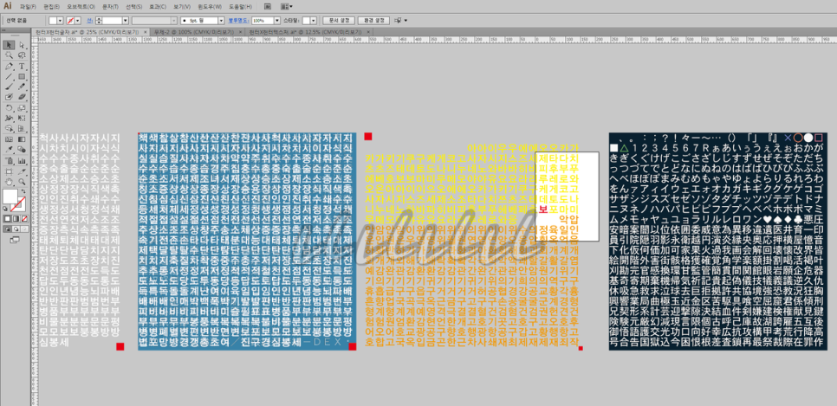Select the Mesh tool
The width and height of the screenshot is (837, 406).
click(9, 139)
